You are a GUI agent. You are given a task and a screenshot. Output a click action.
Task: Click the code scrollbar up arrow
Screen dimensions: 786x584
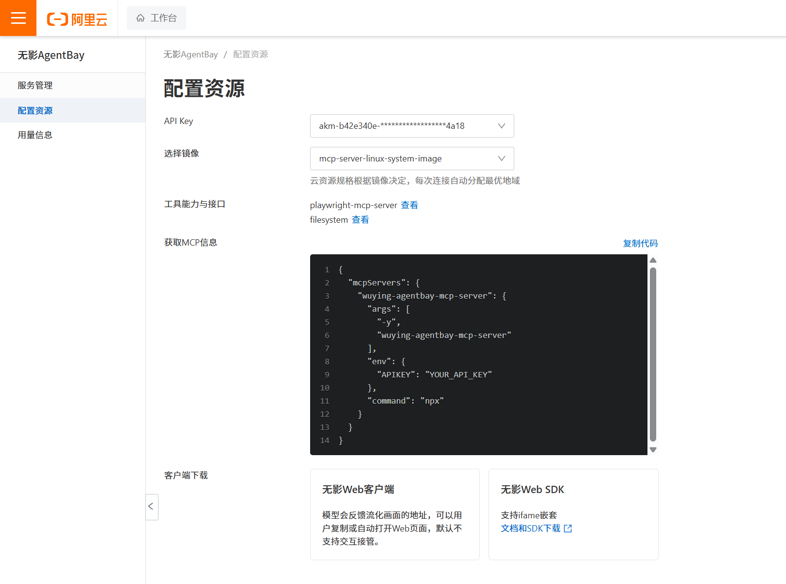(x=653, y=260)
